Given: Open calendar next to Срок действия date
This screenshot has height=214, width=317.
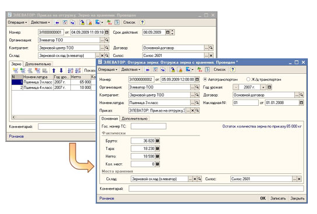Looking at the screenshot, I should tap(168, 32).
